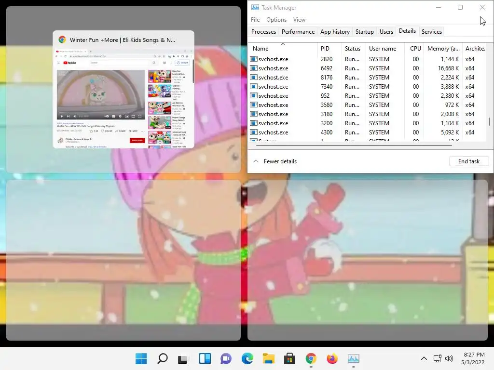Click Task Manager title bar icon
The image size is (494, 370).
click(255, 7)
